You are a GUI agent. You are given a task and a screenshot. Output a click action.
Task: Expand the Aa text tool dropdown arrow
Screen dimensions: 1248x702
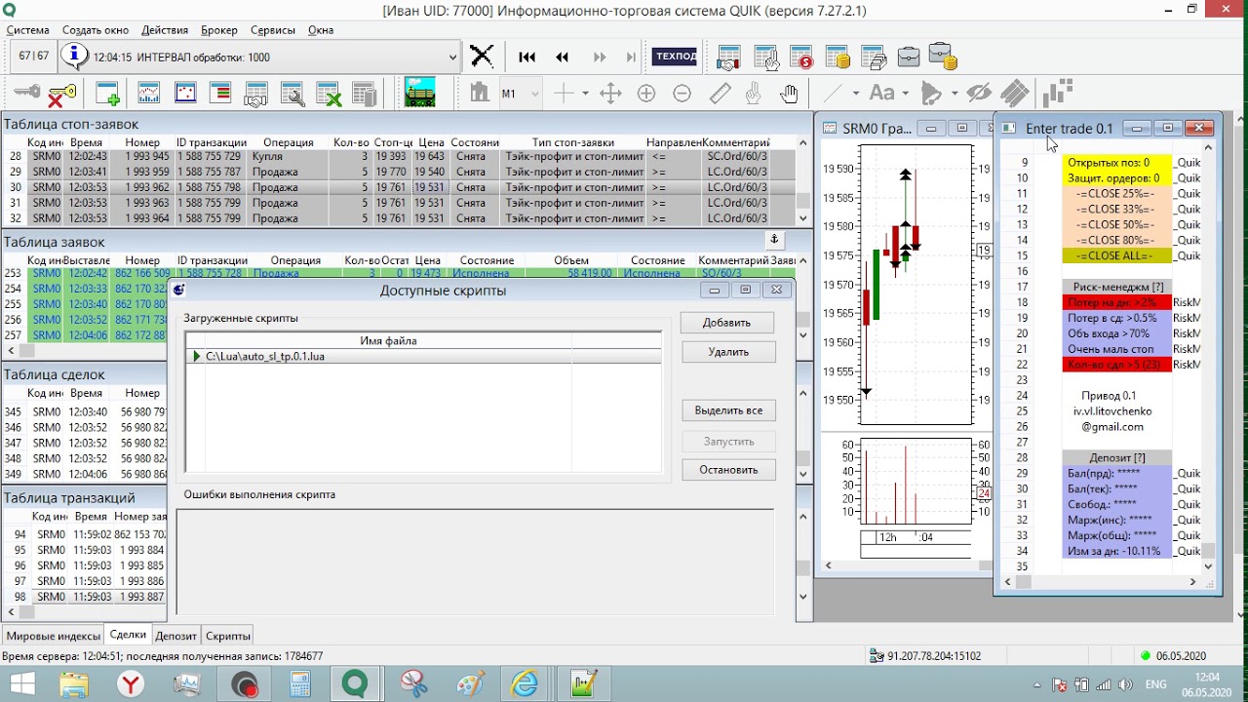[906, 94]
